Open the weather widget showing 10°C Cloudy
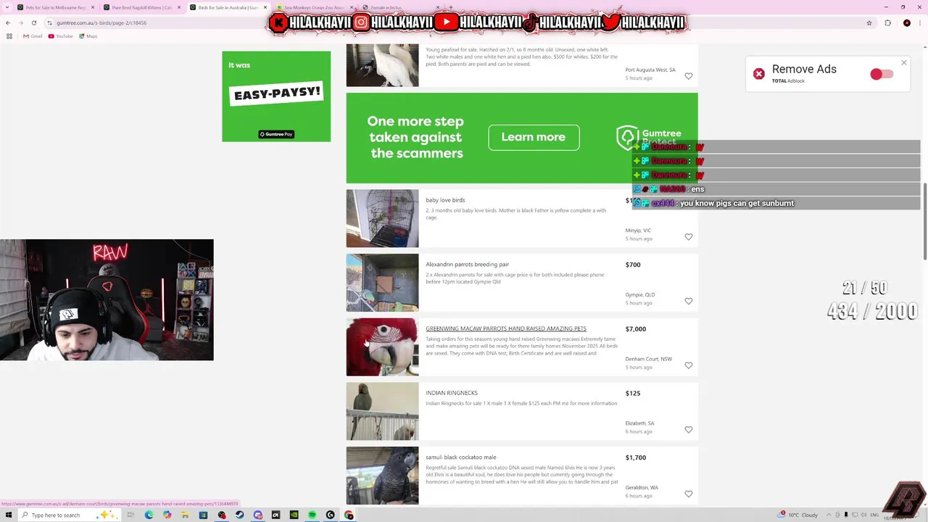The width and height of the screenshot is (928, 522). coord(797,515)
